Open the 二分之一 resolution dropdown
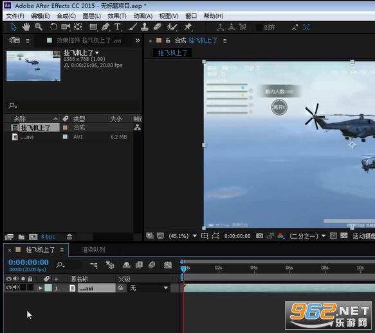 click(x=308, y=236)
